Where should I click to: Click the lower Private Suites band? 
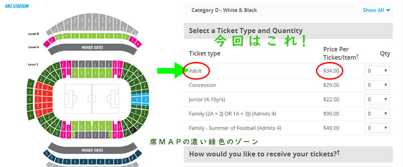[92, 150]
